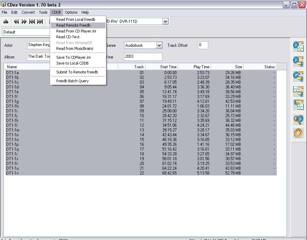This screenshot has height=240, width=307.
Task: Select track row DT1-1h
Action: (141, 106)
